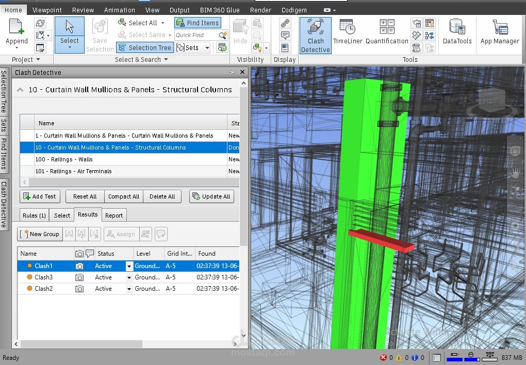Click the yellow warning icon in the status bar
Viewport: 526px width, 365px height.
pos(399,358)
